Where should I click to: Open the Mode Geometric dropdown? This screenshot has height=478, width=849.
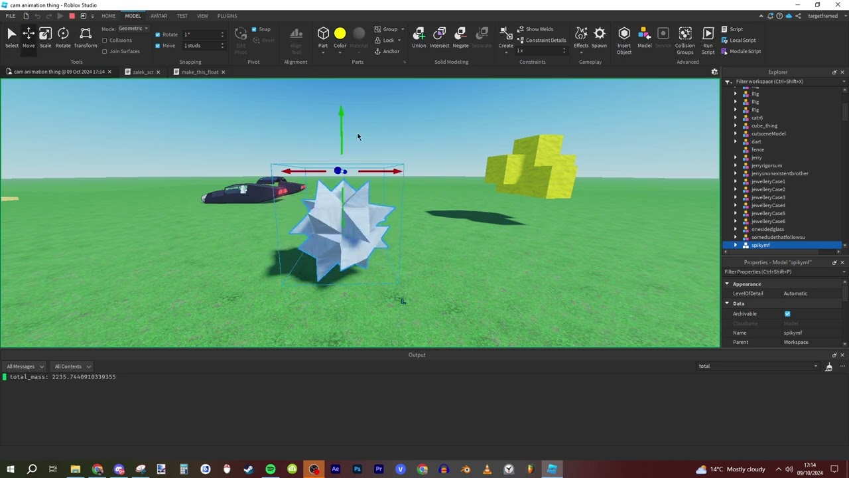click(132, 28)
